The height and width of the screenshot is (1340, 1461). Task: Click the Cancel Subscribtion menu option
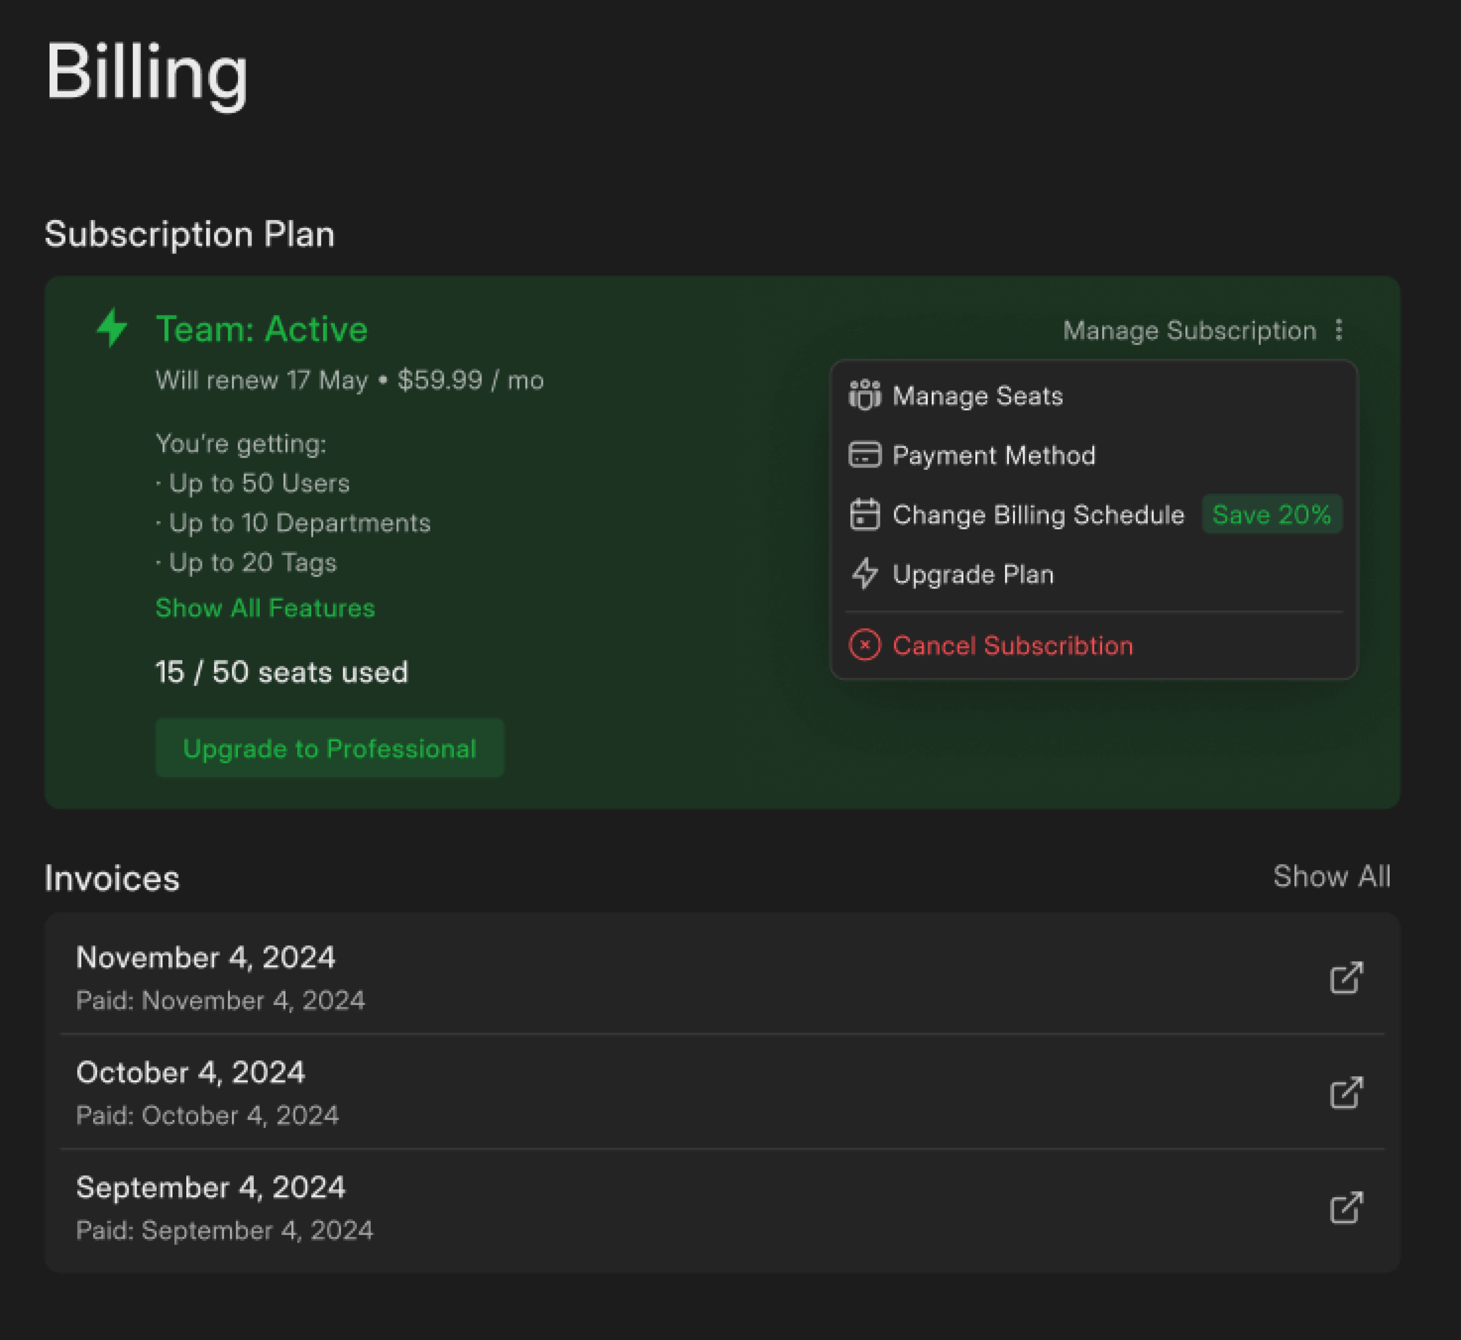[1012, 645]
